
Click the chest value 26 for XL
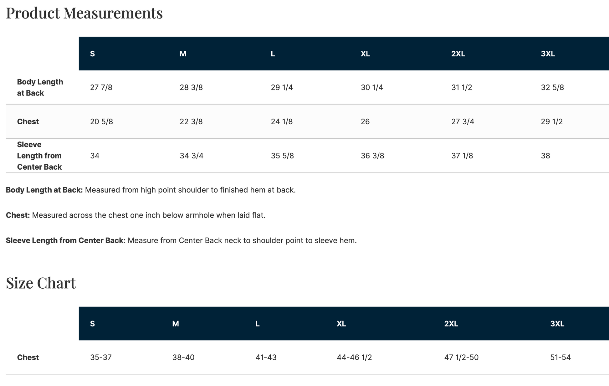point(365,121)
